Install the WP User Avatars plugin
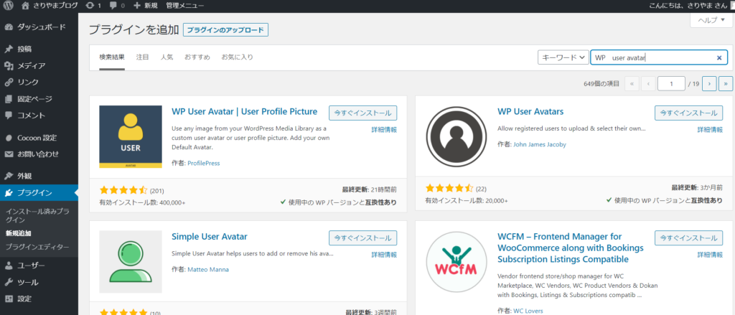Viewport: 735px width, 315px height. 688,113
